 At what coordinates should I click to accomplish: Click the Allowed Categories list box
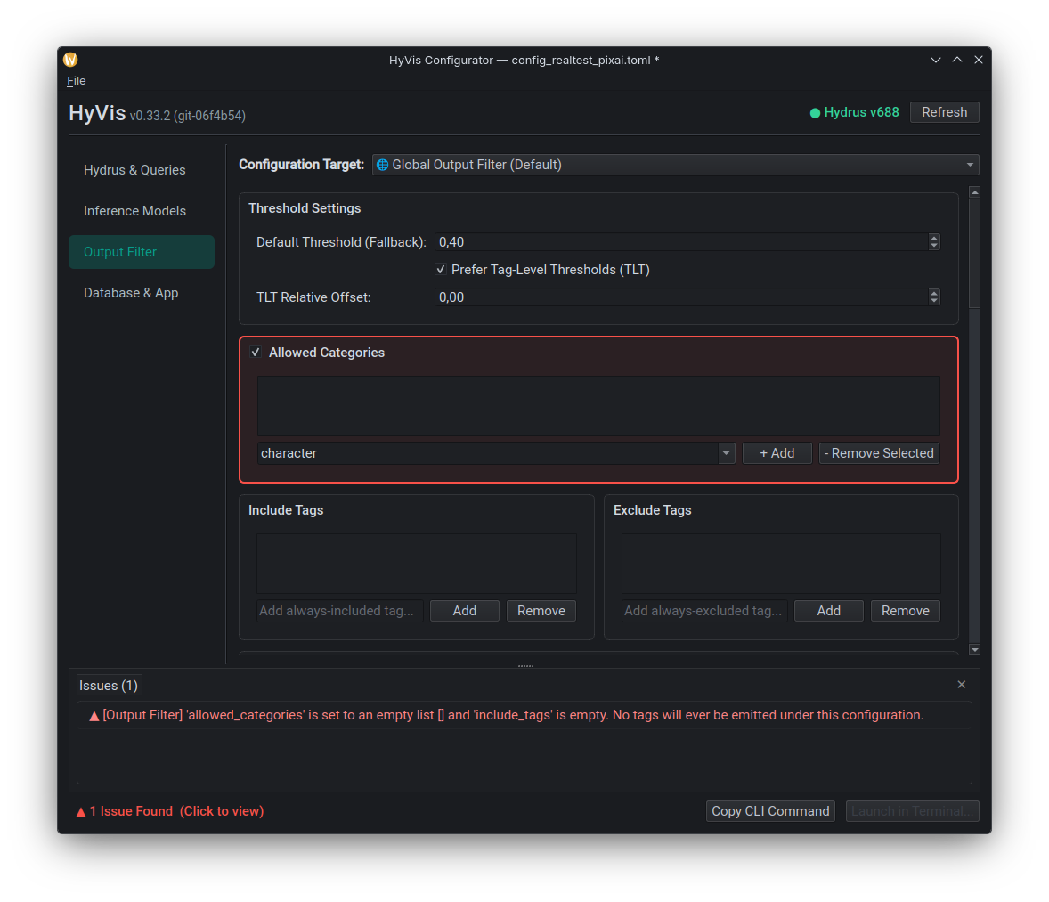point(598,406)
